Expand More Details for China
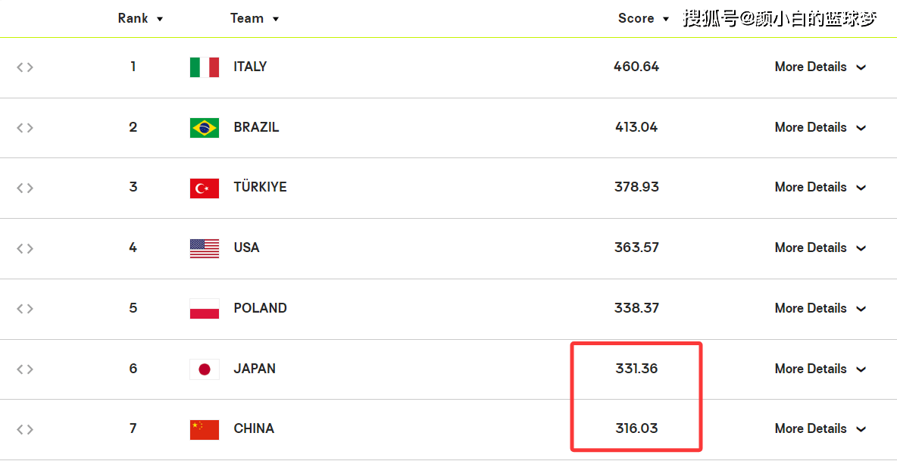Screen dimensions: 897x461 click(x=820, y=428)
